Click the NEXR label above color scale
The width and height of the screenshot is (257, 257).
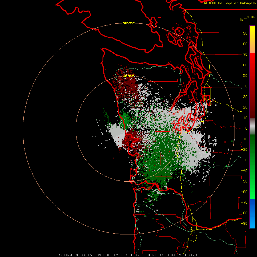(x=251, y=17)
